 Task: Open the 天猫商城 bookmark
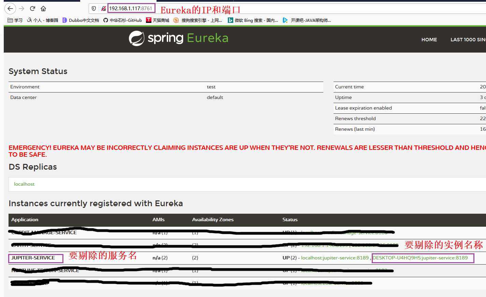point(158,20)
